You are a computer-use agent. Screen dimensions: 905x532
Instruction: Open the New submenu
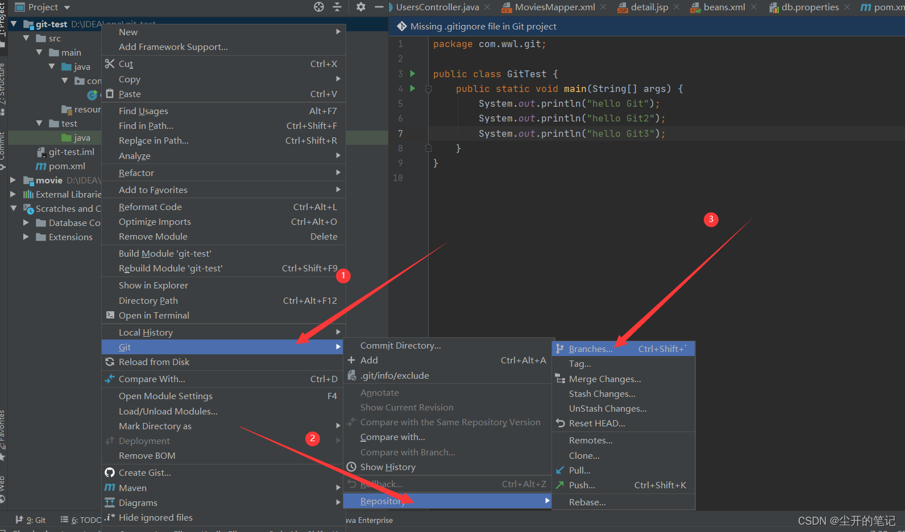point(223,32)
